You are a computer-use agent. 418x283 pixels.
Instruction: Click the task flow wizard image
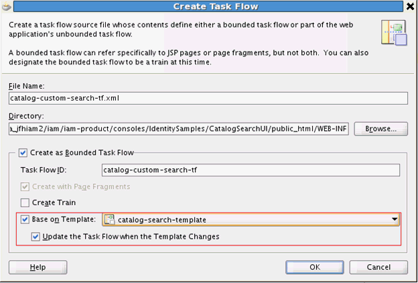coord(394,33)
